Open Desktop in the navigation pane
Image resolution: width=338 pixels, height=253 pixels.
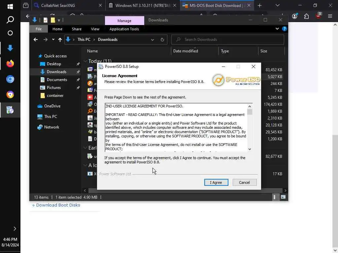(x=54, y=64)
